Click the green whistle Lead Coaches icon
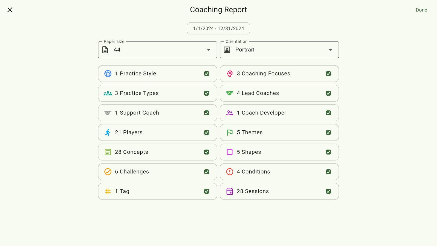437x246 pixels. (x=230, y=93)
